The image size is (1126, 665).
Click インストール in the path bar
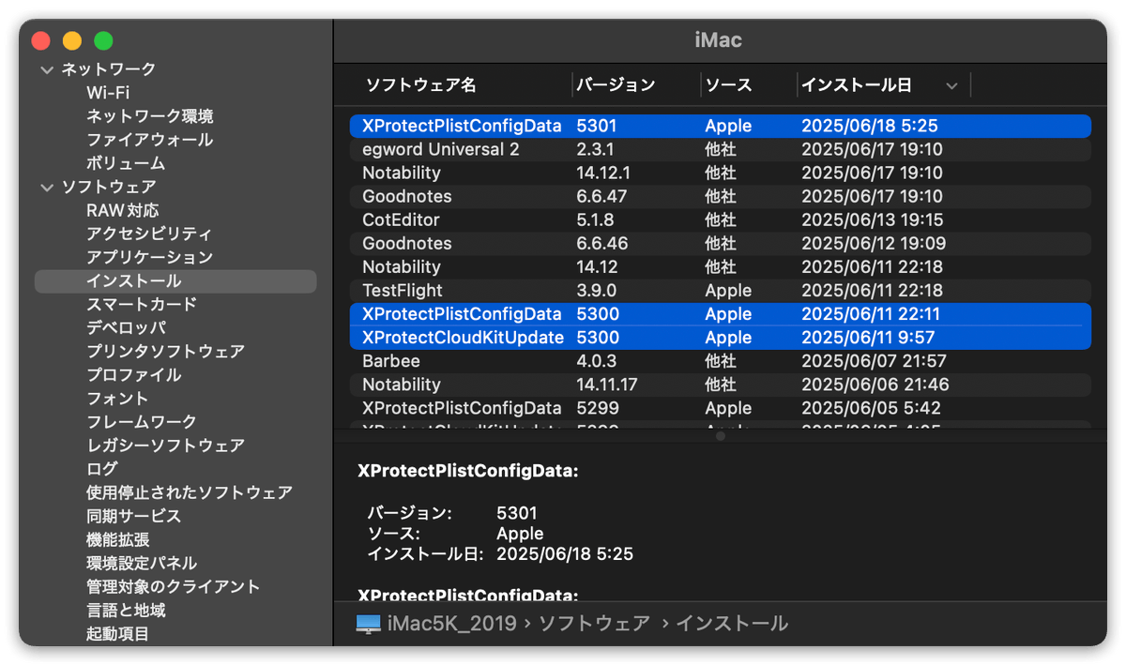point(732,624)
